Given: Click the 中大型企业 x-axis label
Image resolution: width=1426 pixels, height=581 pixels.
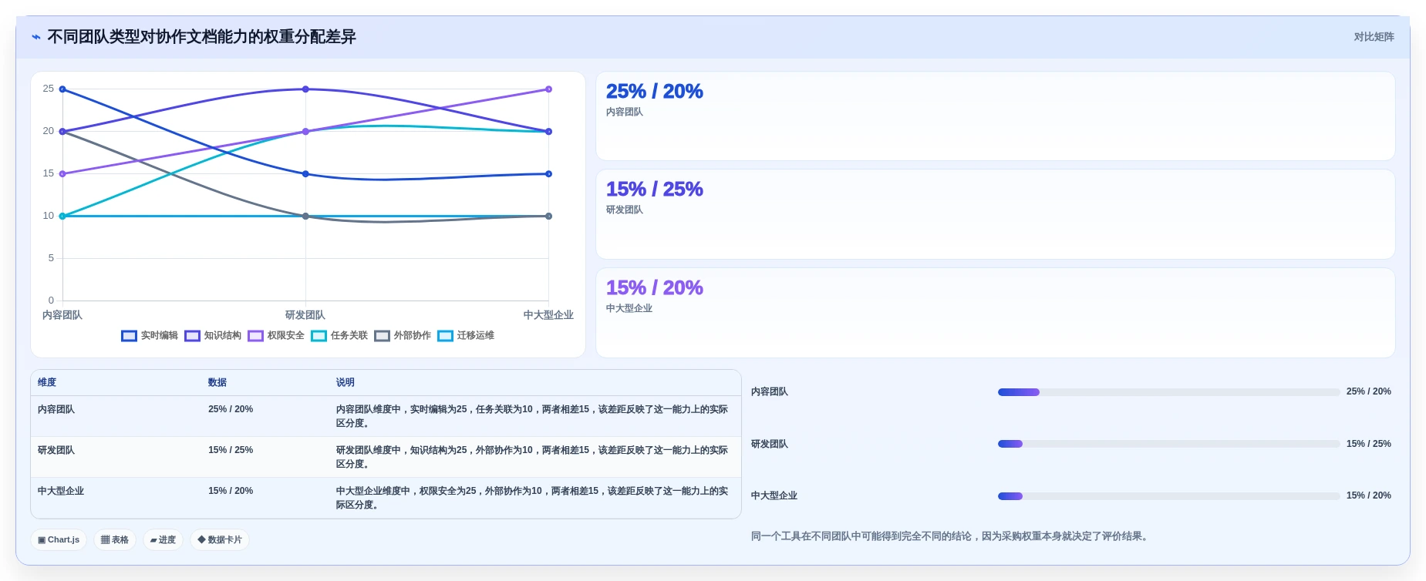Looking at the screenshot, I should [x=548, y=315].
